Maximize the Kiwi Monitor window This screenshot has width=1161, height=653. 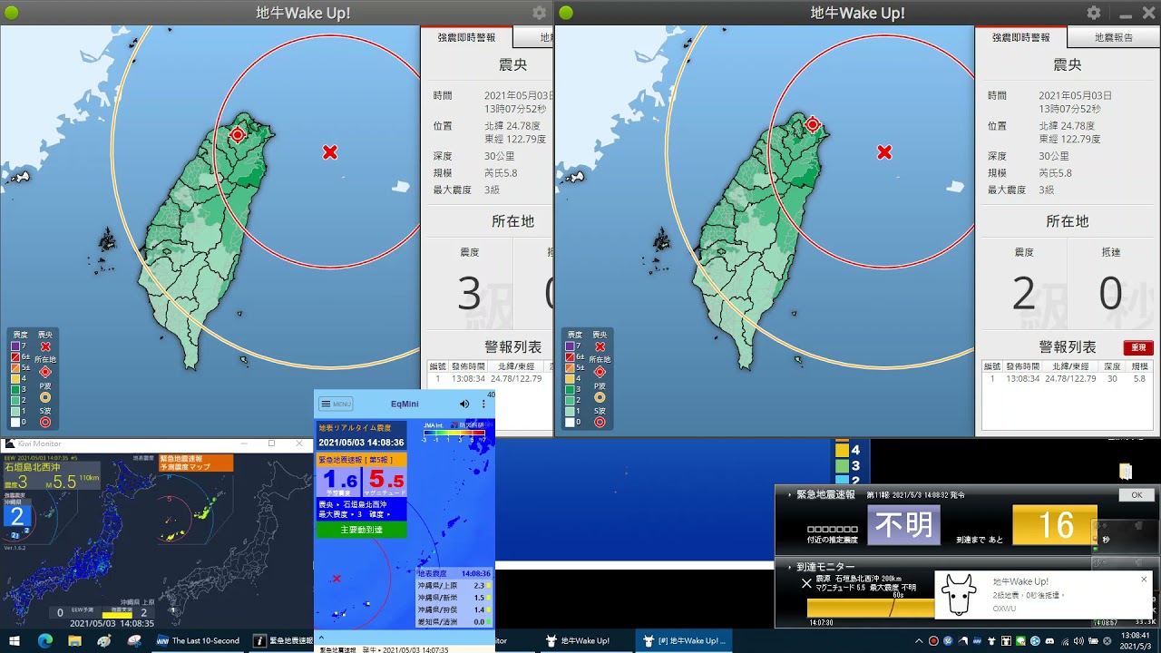coord(271,443)
